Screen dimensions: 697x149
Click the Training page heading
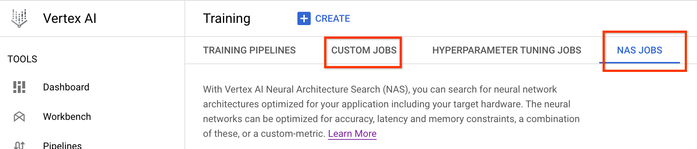click(x=227, y=18)
